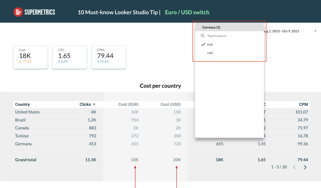The image size is (321, 188).
Task: Click the Clicks column sort arrow
Action: pyautogui.click(x=94, y=104)
